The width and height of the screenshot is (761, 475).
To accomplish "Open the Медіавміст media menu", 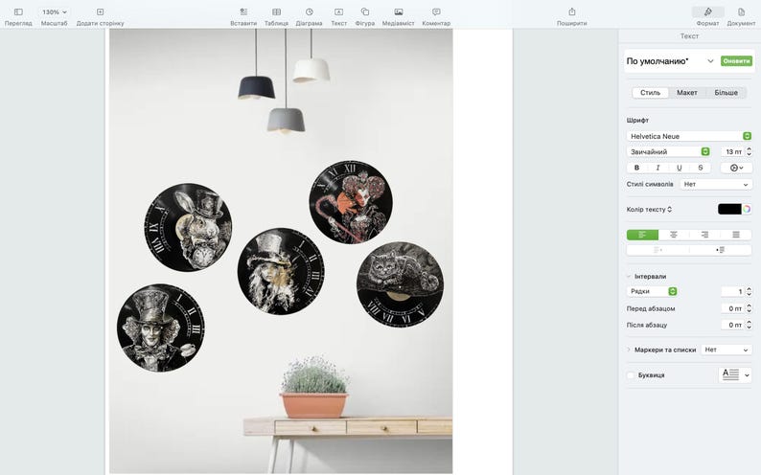I will (398, 16).
